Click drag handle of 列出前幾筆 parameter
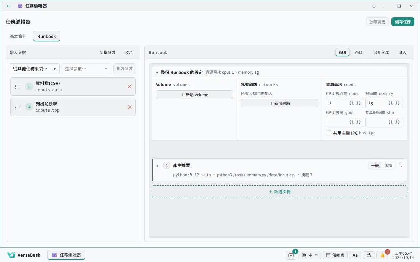420x262 pixels. (x=18, y=107)
